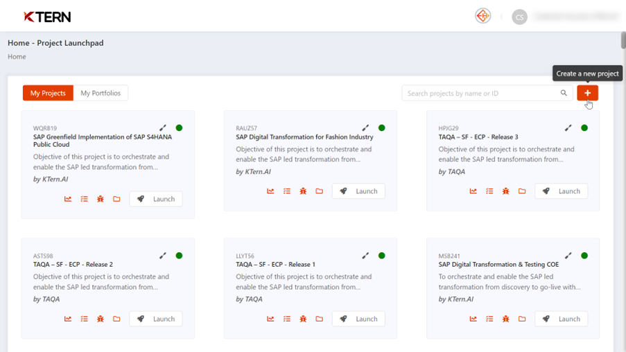
Task: Edit project ASTS98 with pencil icon
Action: pyautogui.click(x=163, y=256)
